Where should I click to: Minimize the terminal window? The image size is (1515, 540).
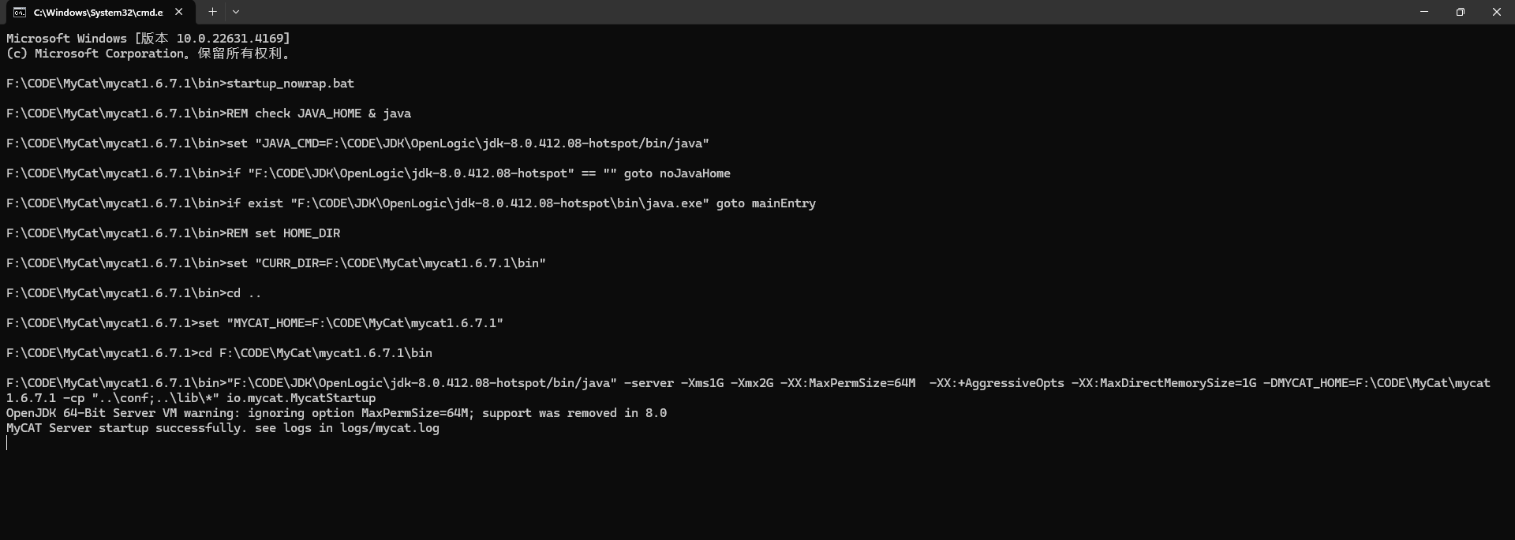(x=1424, y=12)
